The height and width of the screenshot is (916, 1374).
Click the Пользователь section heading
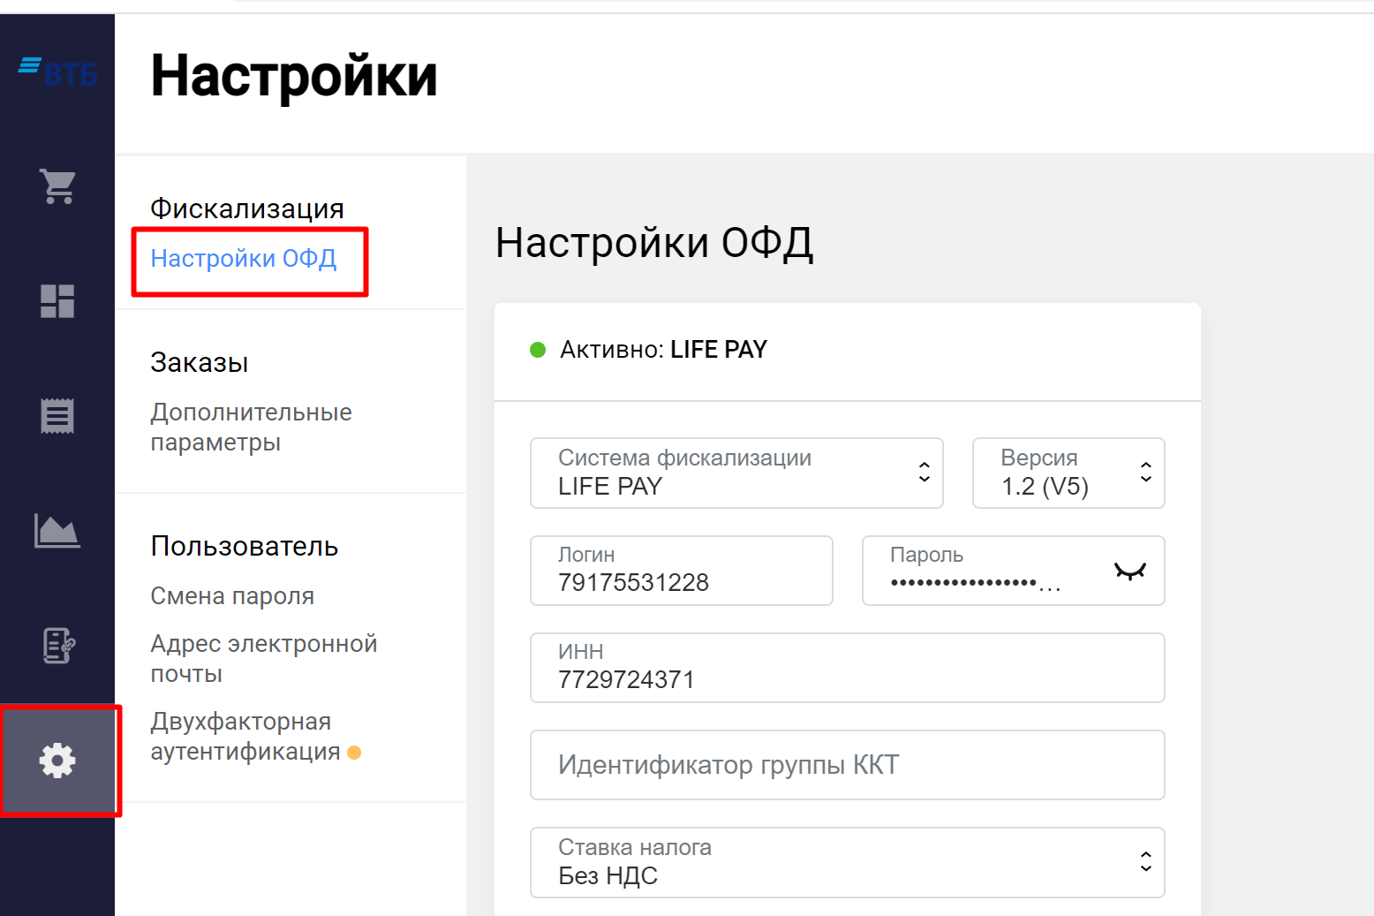(245, 546)
